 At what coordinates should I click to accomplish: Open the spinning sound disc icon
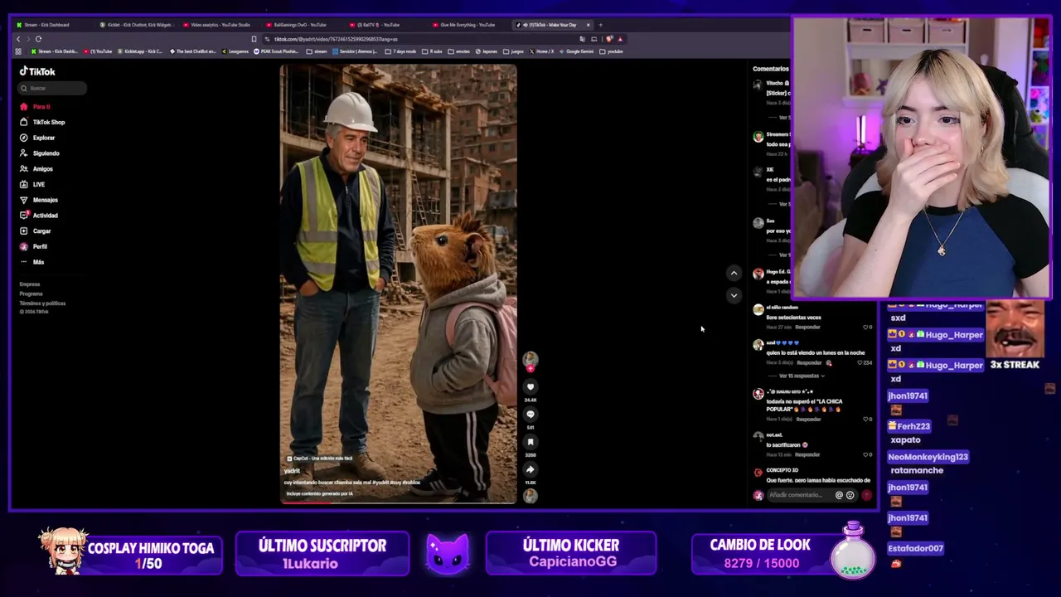tap(530, 496)
